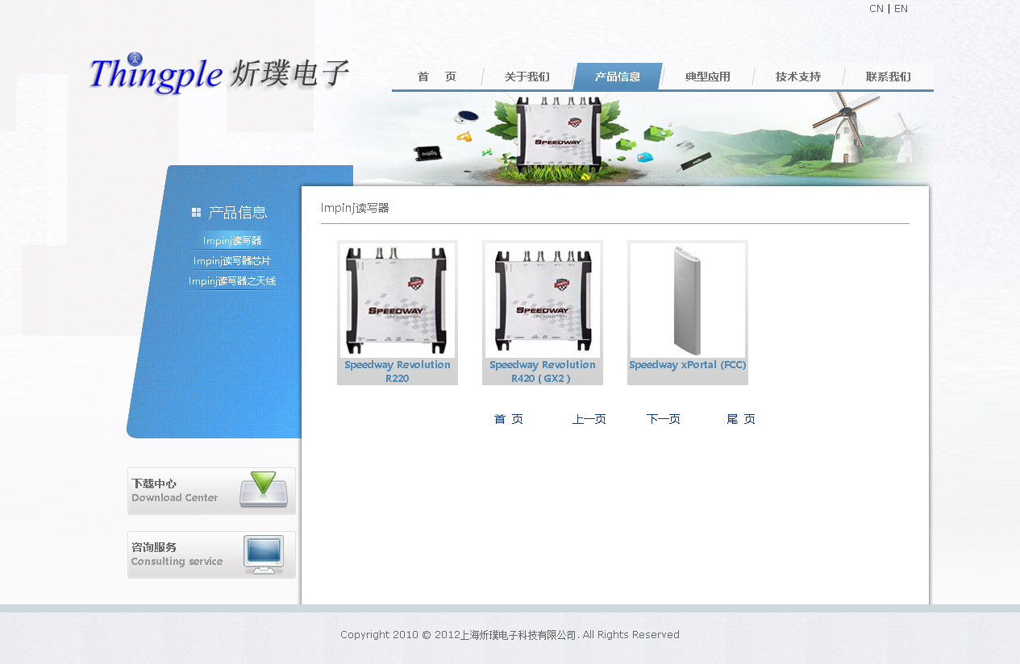Click the Thingple company logo

pos(218,74)
